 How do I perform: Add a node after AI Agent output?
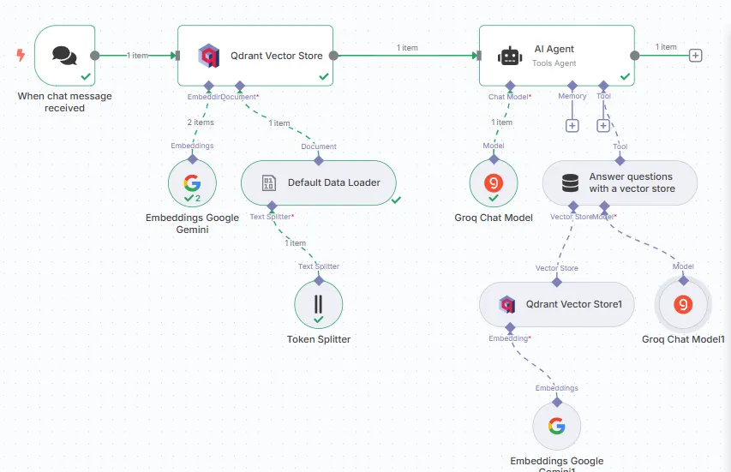(x=695, y=56)
